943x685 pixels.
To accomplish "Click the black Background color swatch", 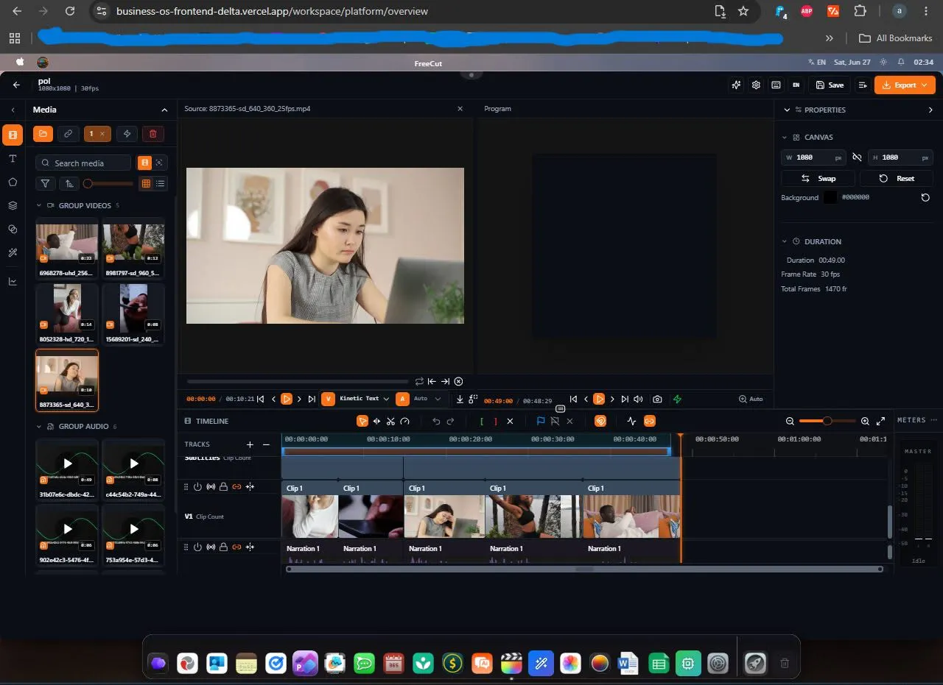I will [830, 197].
